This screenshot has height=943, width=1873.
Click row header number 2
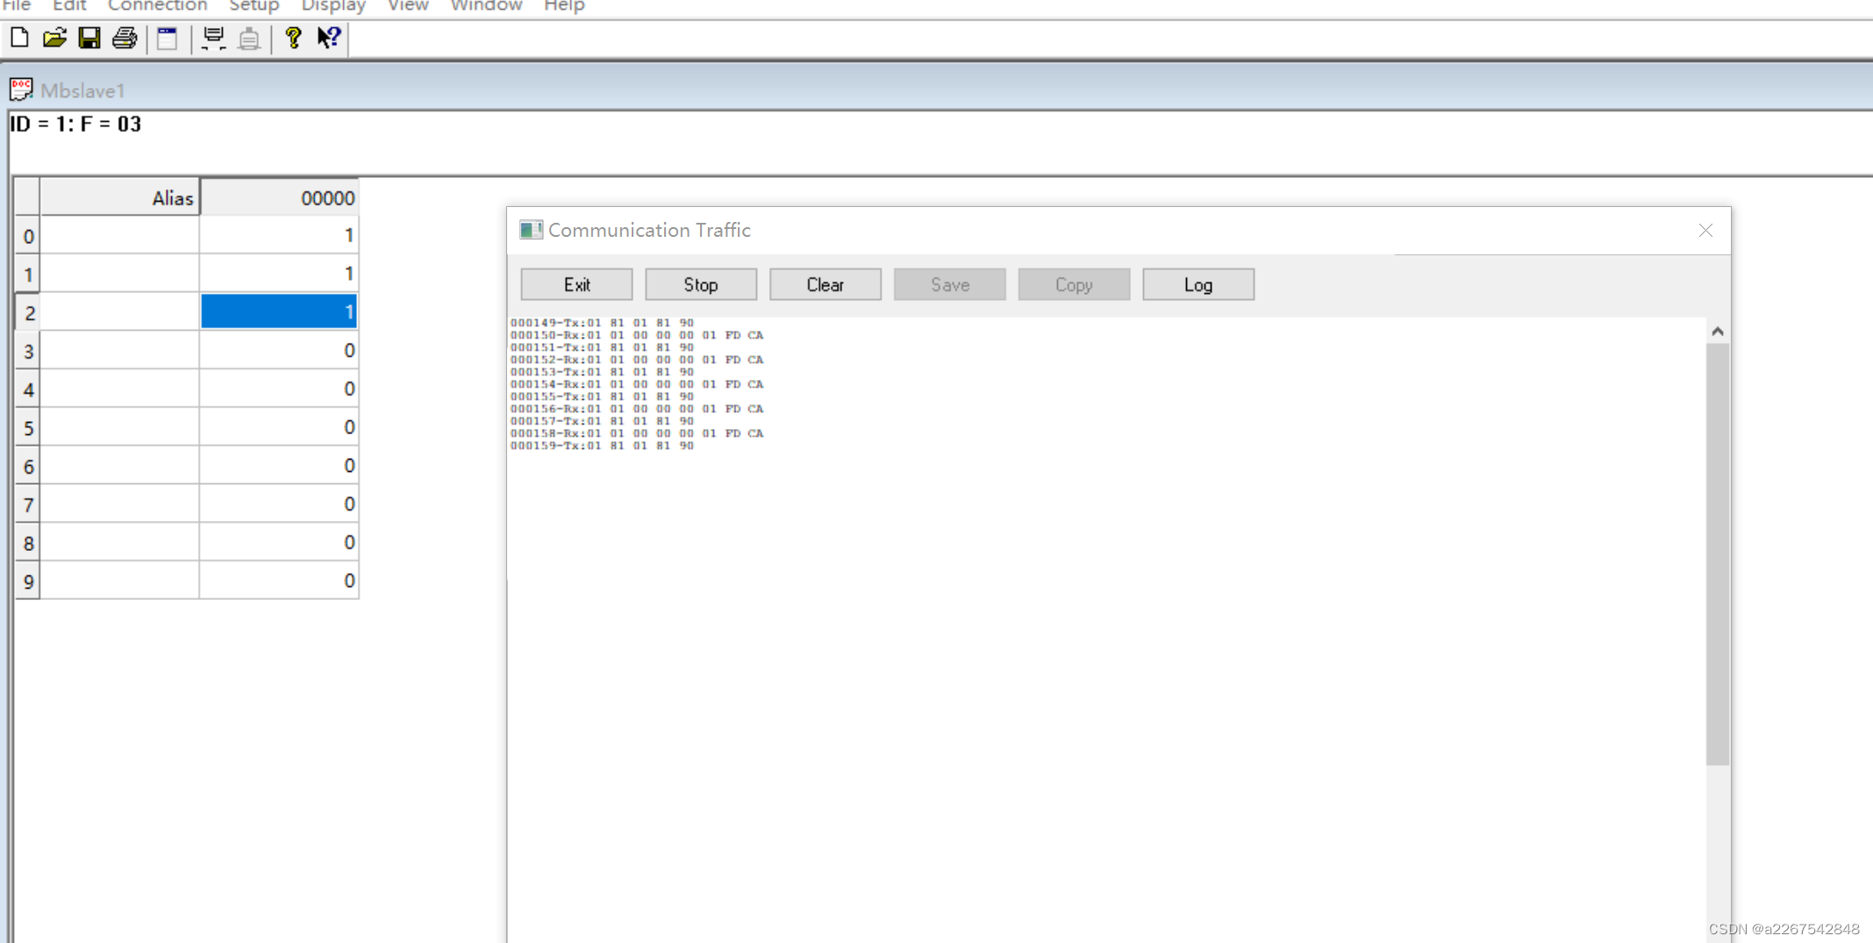28,312
